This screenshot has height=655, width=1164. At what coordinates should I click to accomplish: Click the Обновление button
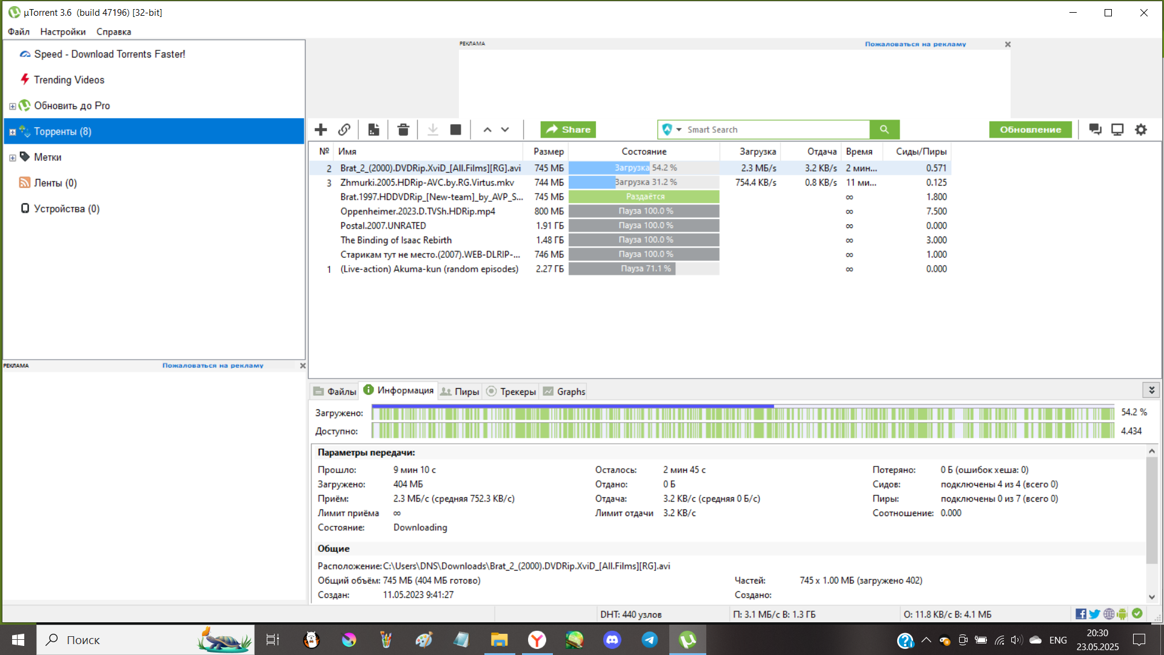(x=1030, y=129)
